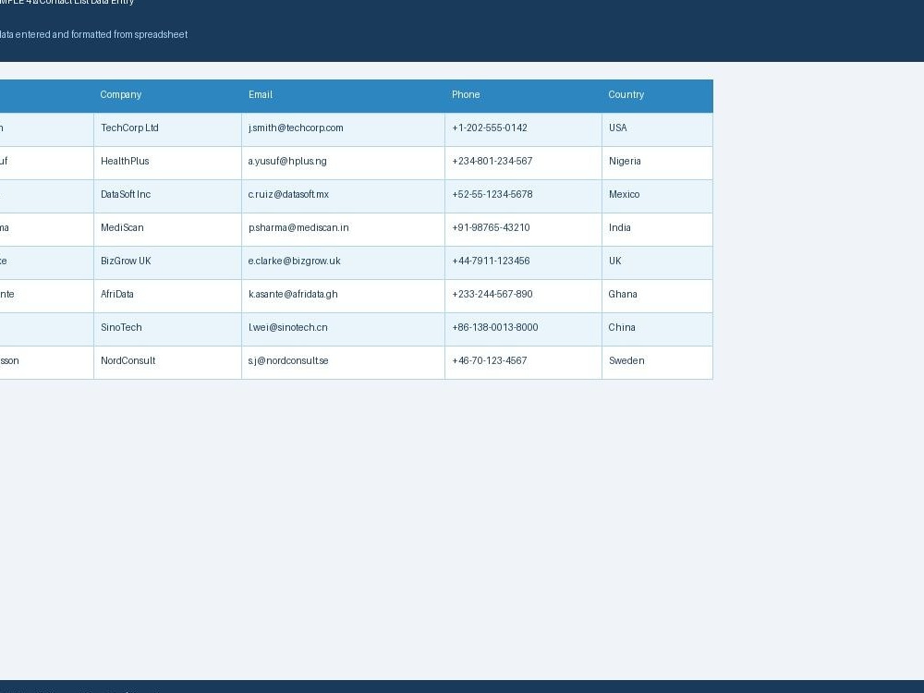Click the Mexico country cell
This screenshot has height=693, width=924.
tap(657, 196)
